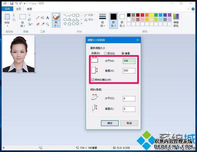This screenshot has width=197, height=152.
Task: Click the skew 垂直(E) input field
Action: pos(129,109)
